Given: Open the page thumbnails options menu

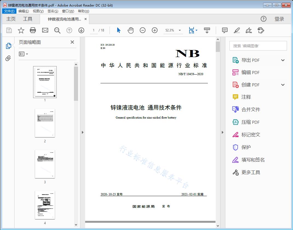Looking at the screenshot, I should (23, 54).
